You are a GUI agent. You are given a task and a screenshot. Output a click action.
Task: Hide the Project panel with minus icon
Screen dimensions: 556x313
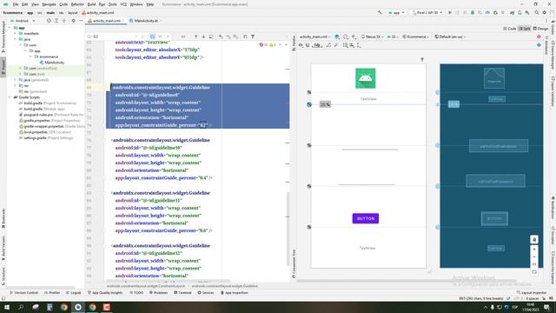click(81, 21)
